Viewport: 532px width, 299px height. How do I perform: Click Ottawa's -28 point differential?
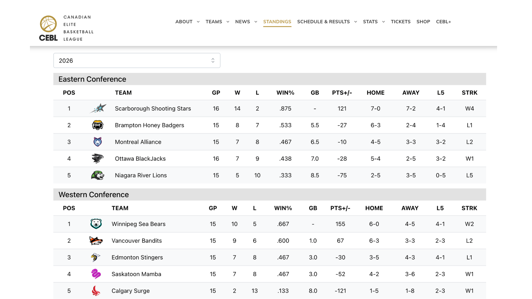coord(342,159)
